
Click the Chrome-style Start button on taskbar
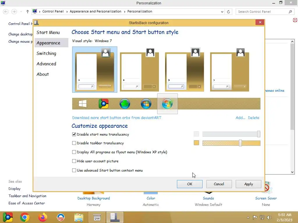tap(8, 217)
